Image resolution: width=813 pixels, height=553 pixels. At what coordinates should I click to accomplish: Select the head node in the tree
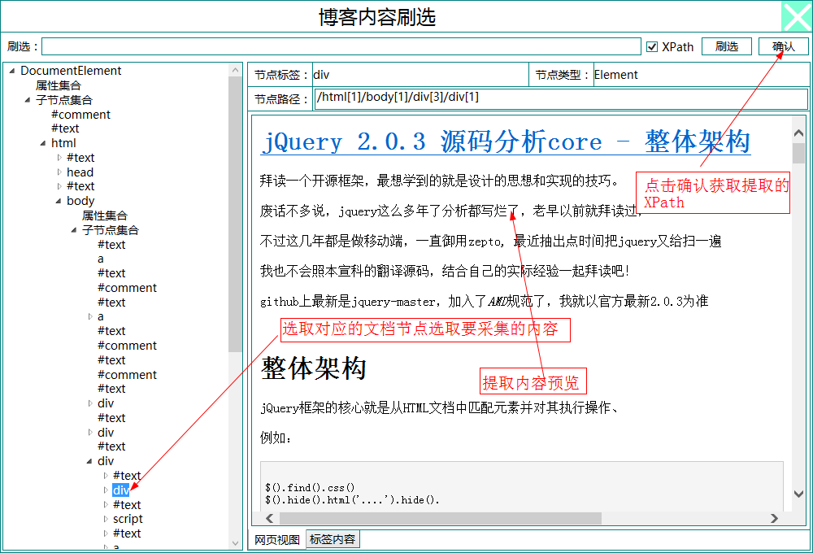point(80,172)
